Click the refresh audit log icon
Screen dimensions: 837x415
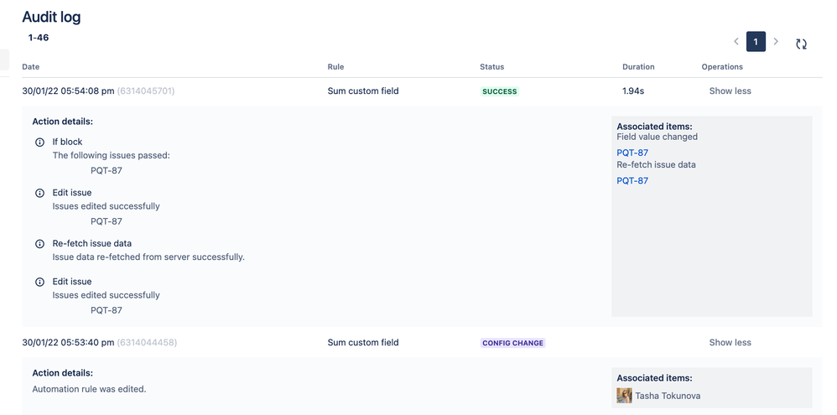(801, 44)
